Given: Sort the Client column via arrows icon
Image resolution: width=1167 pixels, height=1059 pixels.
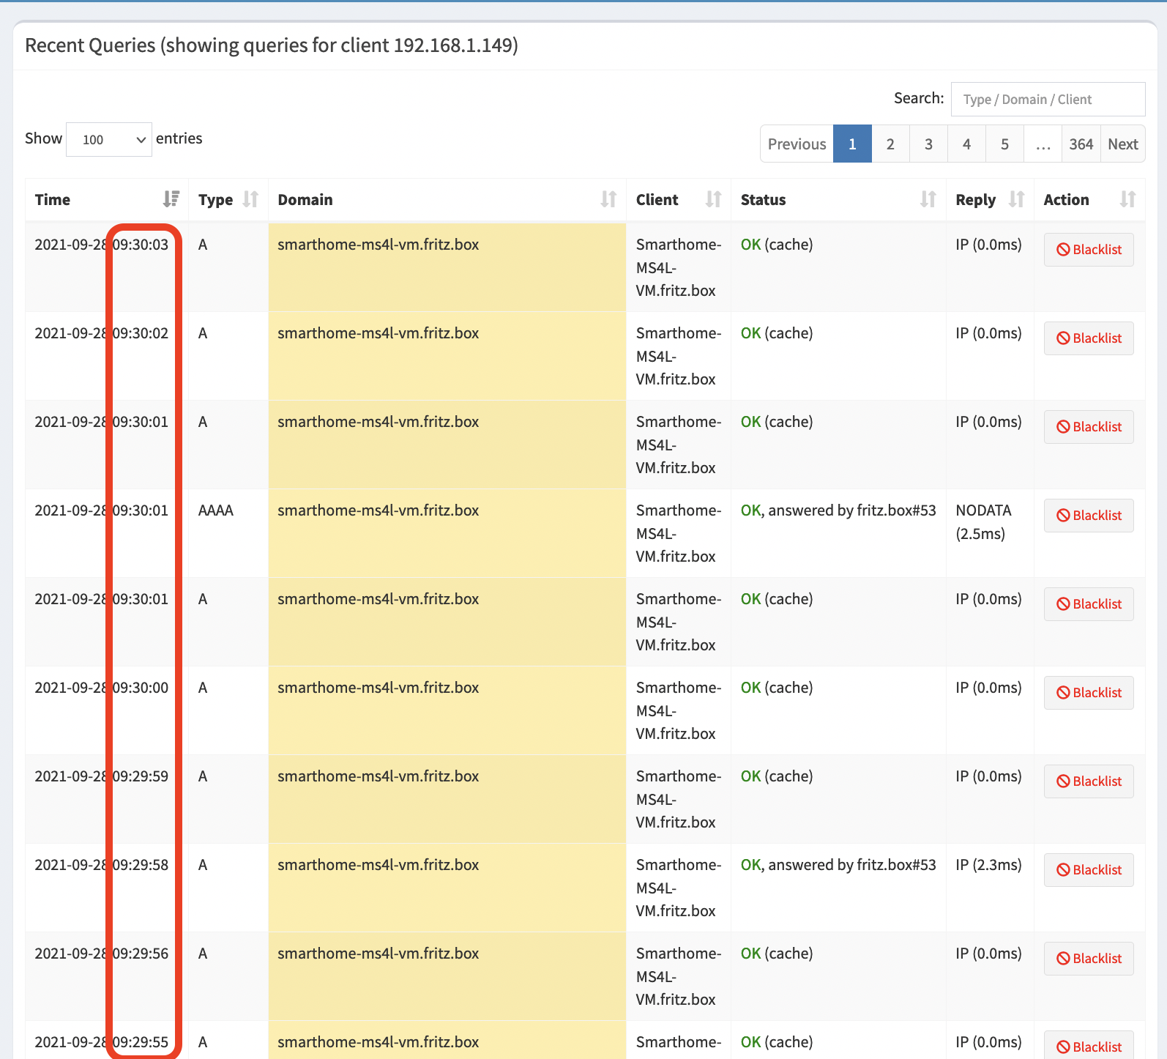Looking at the screenshot, I should (x=713, y=199).
